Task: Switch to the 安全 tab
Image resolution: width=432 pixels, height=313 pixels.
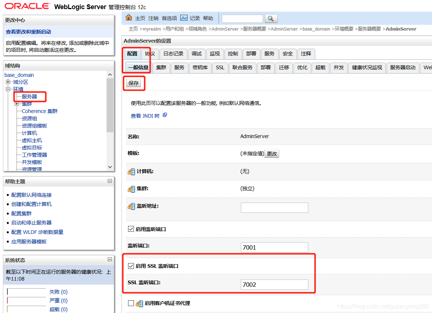Action: [x=288, y=54]
